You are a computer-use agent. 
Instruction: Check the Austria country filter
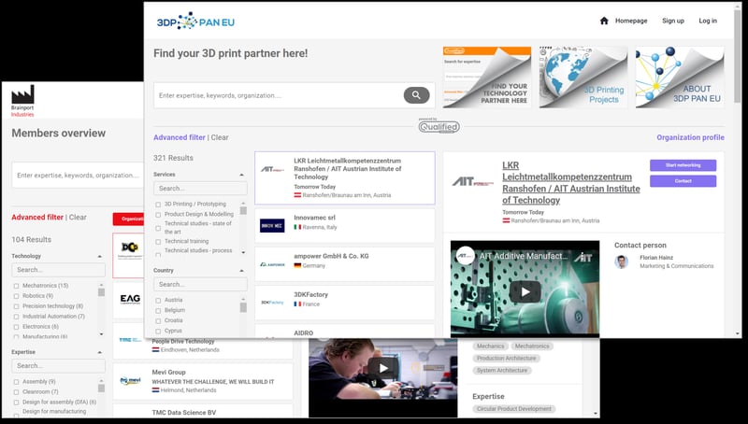158,301
